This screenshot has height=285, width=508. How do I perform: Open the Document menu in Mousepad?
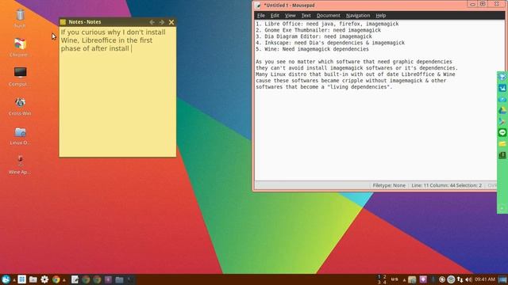pyautogui.click(x=328, y=16)
